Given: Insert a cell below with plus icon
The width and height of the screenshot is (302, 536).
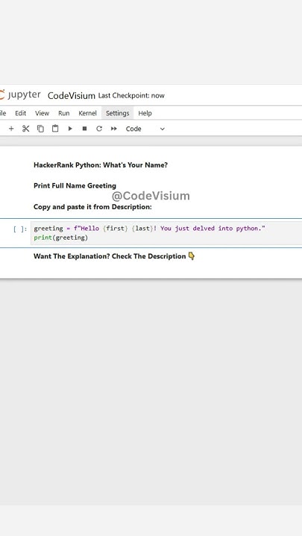Looking at the screenshot, I should point(11,129).
